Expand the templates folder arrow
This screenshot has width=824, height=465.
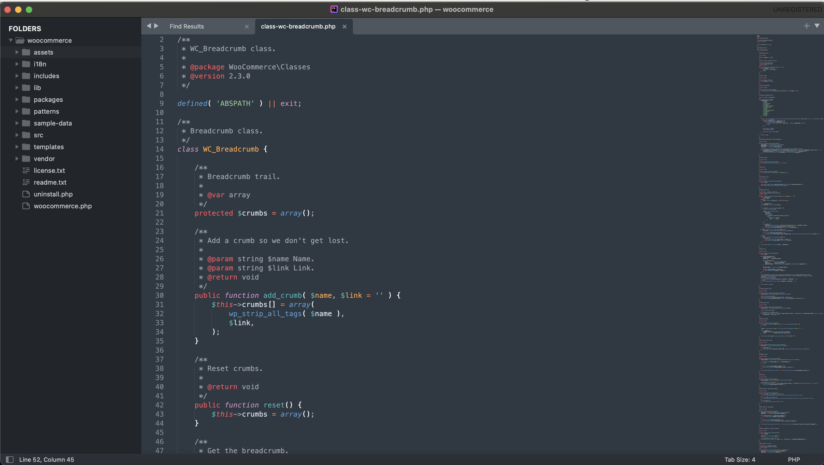click(x=17, y=147)
